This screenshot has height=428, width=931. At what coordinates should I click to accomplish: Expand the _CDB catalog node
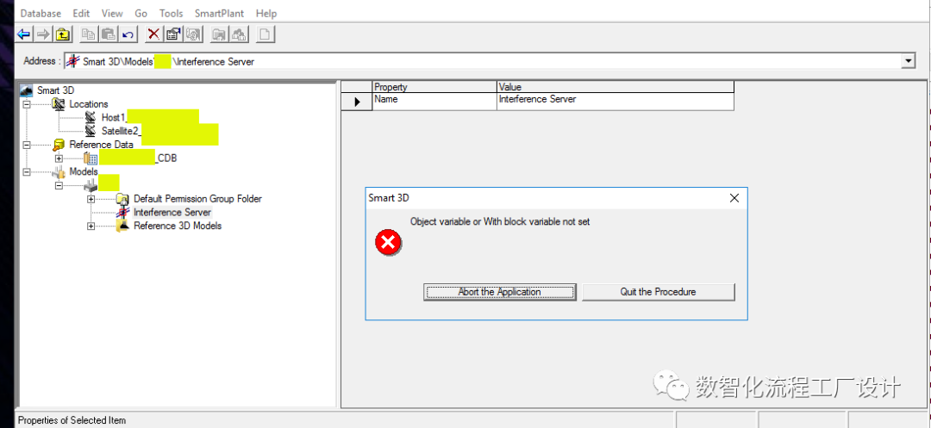click(x=59, y=158)
